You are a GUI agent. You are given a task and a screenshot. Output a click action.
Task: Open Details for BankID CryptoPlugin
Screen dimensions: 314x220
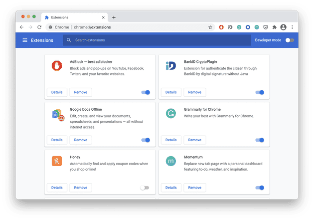(171, 92)
